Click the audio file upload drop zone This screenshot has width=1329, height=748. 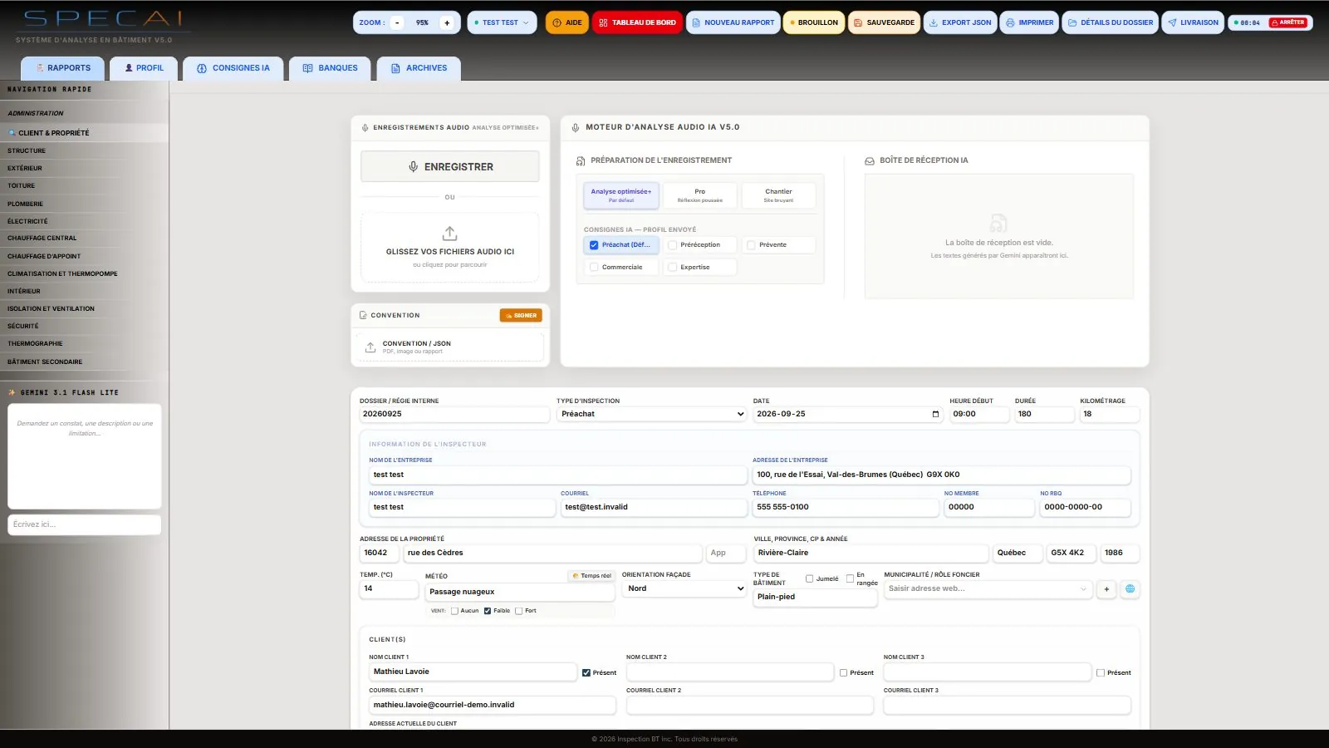(450, 247)
